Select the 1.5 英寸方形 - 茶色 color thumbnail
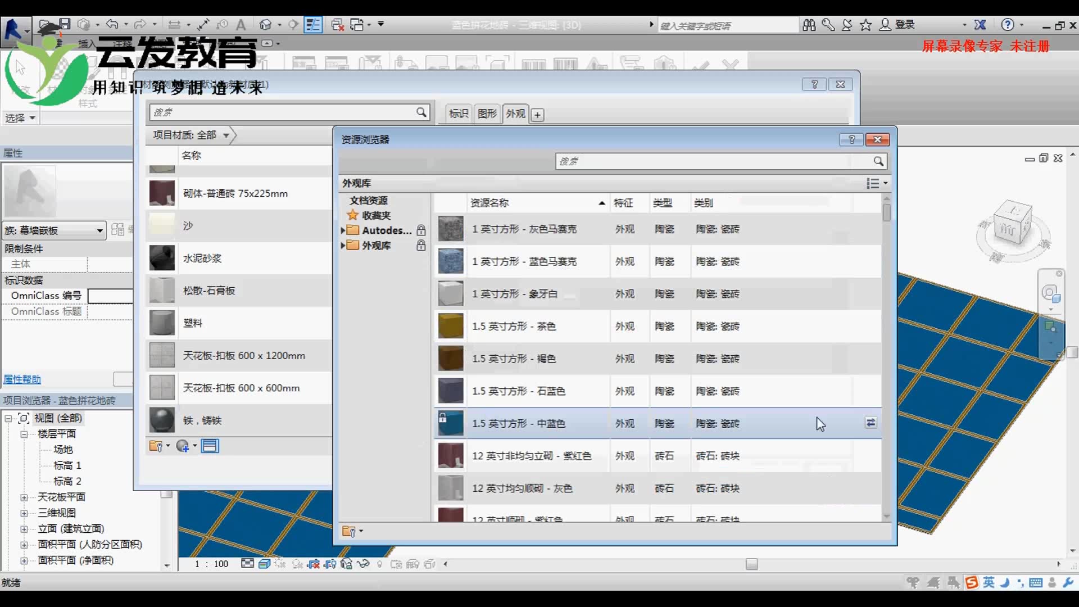 [451, 326]
